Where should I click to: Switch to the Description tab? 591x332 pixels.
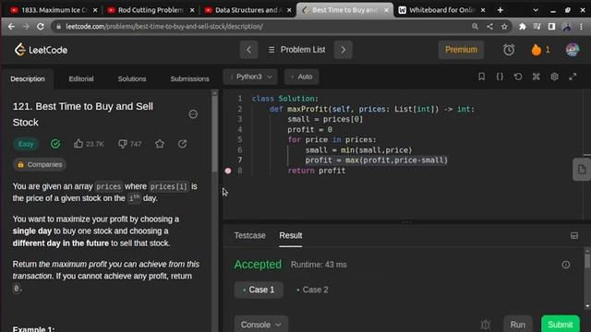[28, 78]
